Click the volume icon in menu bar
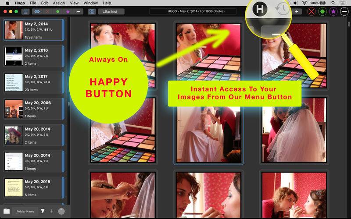The height and width of the screenshot is (219, 351). pos(296,3)
